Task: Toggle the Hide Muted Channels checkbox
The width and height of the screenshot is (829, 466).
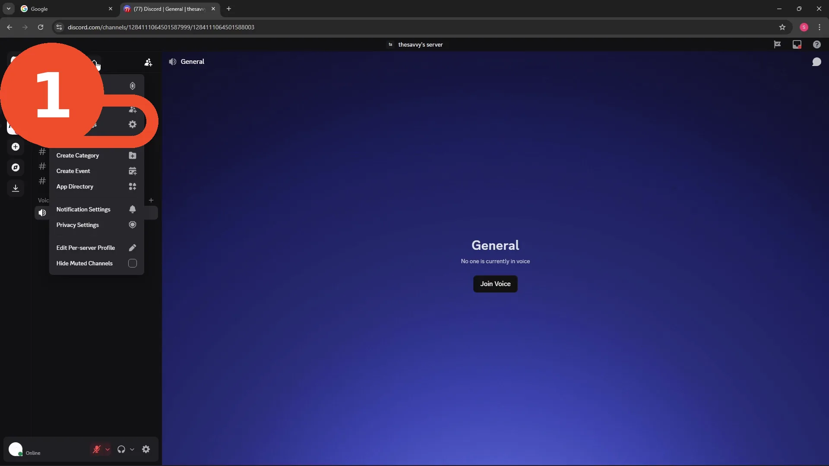Action: click(133, 263)
